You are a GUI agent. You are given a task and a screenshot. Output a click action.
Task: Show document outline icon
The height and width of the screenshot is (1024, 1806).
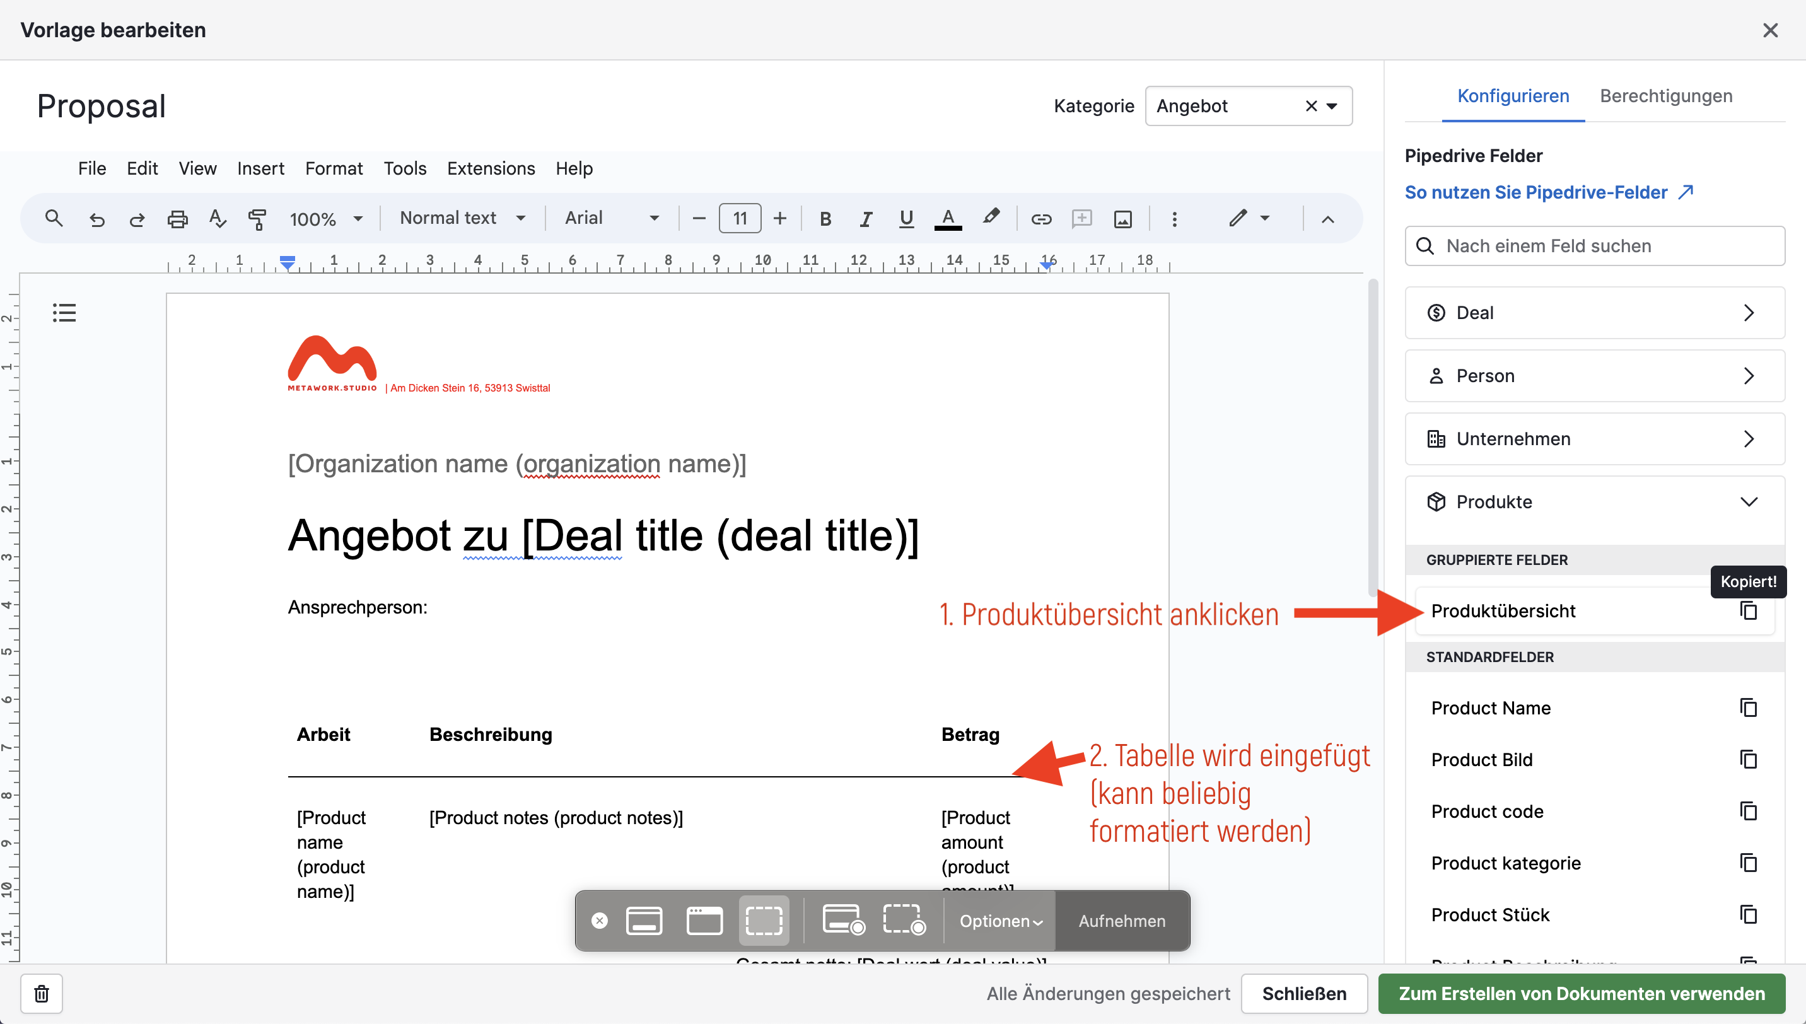pyautogui.click(x=64, y=312)
